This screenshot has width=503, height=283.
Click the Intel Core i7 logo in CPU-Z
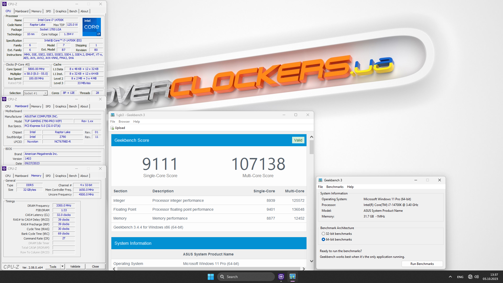coord(92,27)
